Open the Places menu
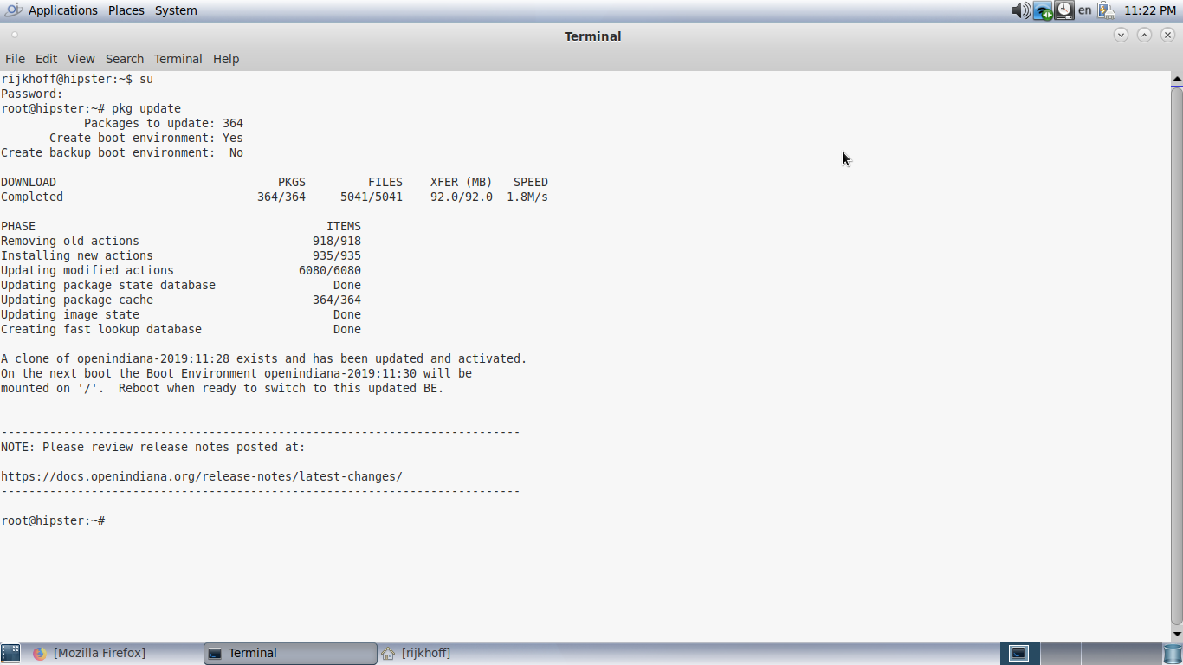This screenshot has height=665, width=1183. tap(126, 10)
